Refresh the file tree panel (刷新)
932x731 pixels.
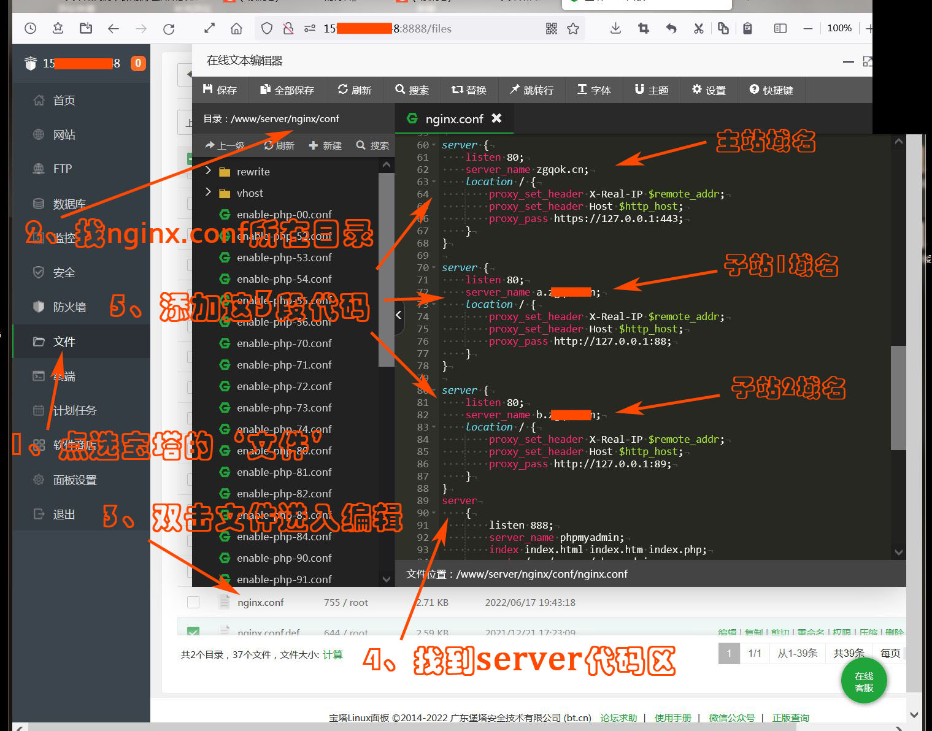pyautogui.click(x=279, y=145)
